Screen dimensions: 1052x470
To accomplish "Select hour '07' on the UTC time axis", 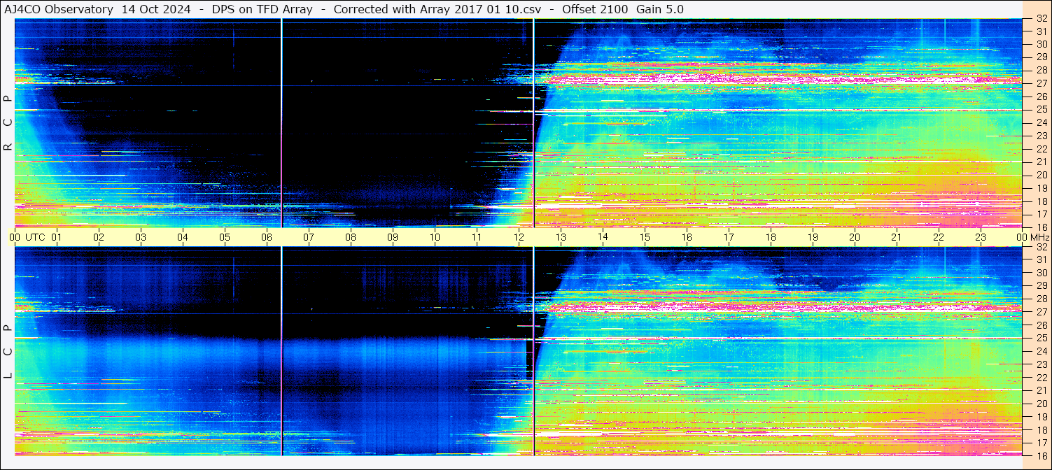I will pos(309,237).
